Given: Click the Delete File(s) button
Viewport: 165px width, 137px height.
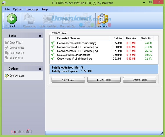Looking at the screenshot, I should tap(140, 80).
